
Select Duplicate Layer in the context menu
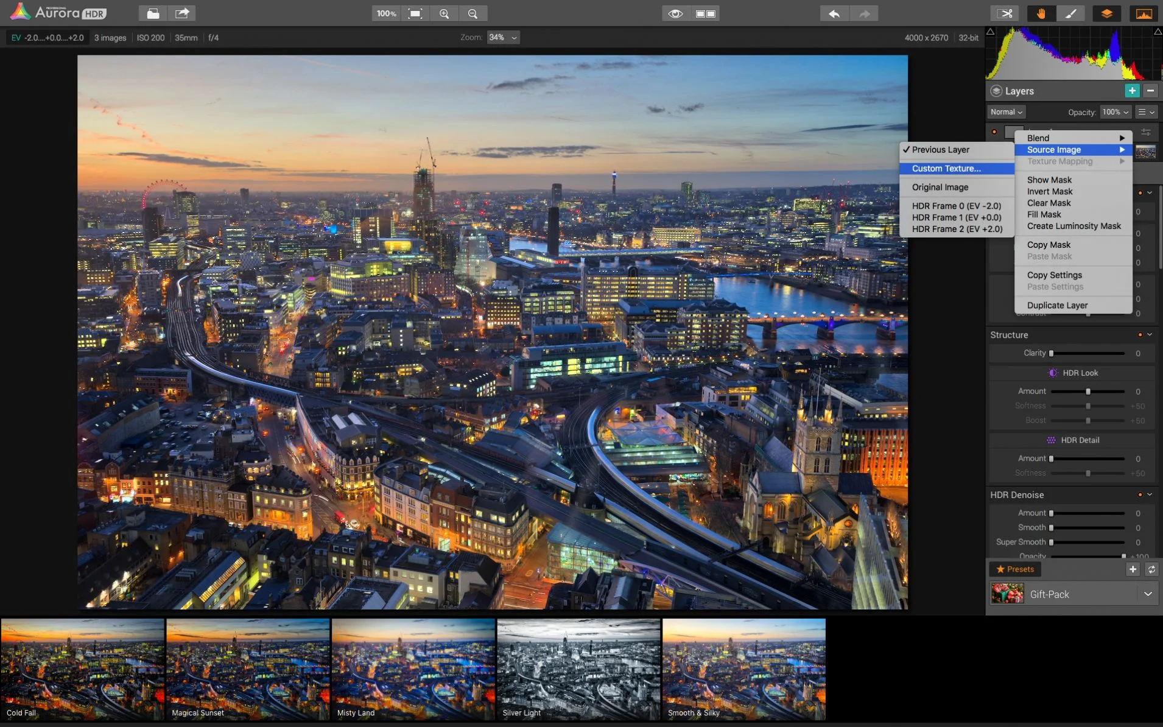(1057, 306)
